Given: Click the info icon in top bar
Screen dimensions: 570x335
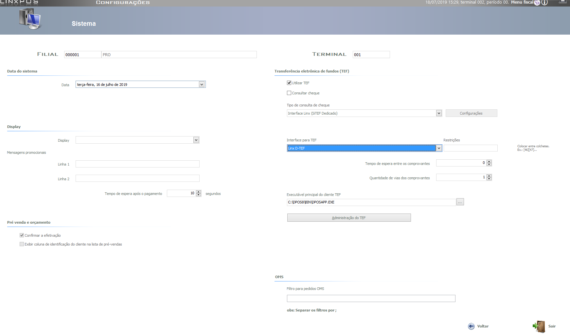Looking at the screenshot, I should point(544,3).
